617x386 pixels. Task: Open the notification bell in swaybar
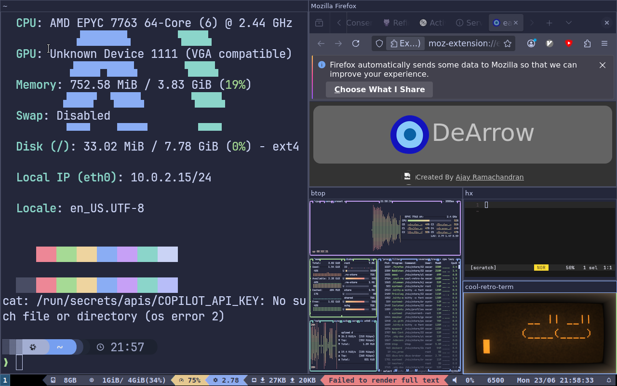(x=608, y=380)
